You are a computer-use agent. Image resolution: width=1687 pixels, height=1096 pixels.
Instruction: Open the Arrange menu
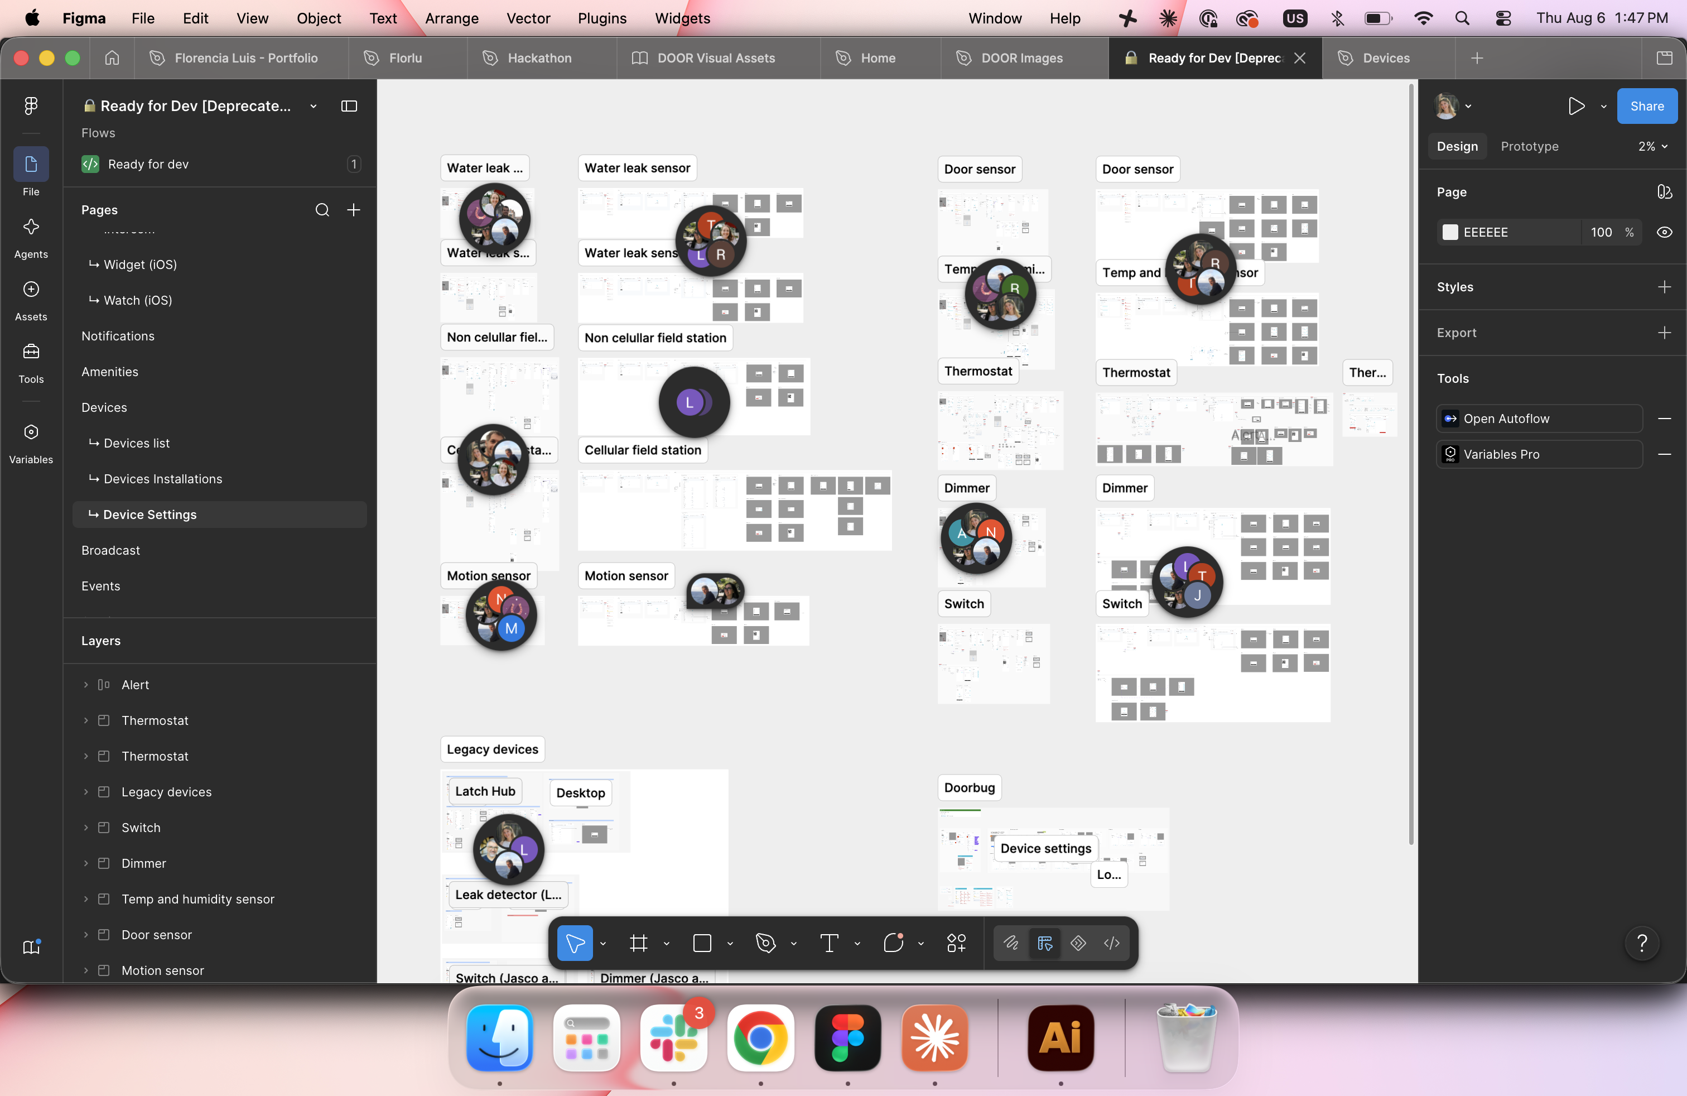(x=451, y=18)
